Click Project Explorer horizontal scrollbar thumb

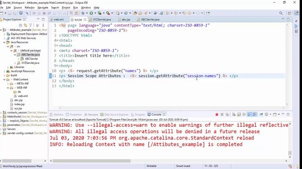(x=17, y=161)
